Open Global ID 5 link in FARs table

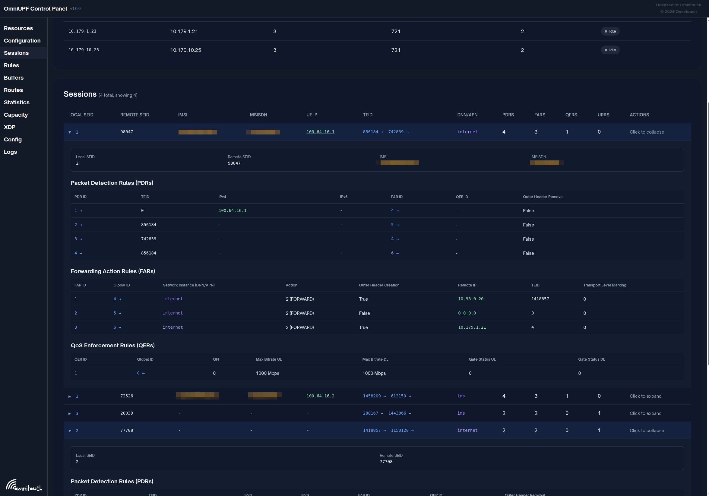117,313
